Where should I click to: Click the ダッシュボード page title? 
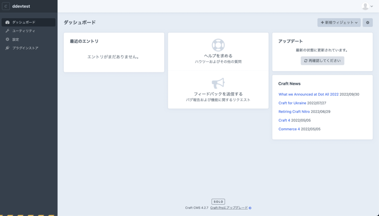coord(80,22)
